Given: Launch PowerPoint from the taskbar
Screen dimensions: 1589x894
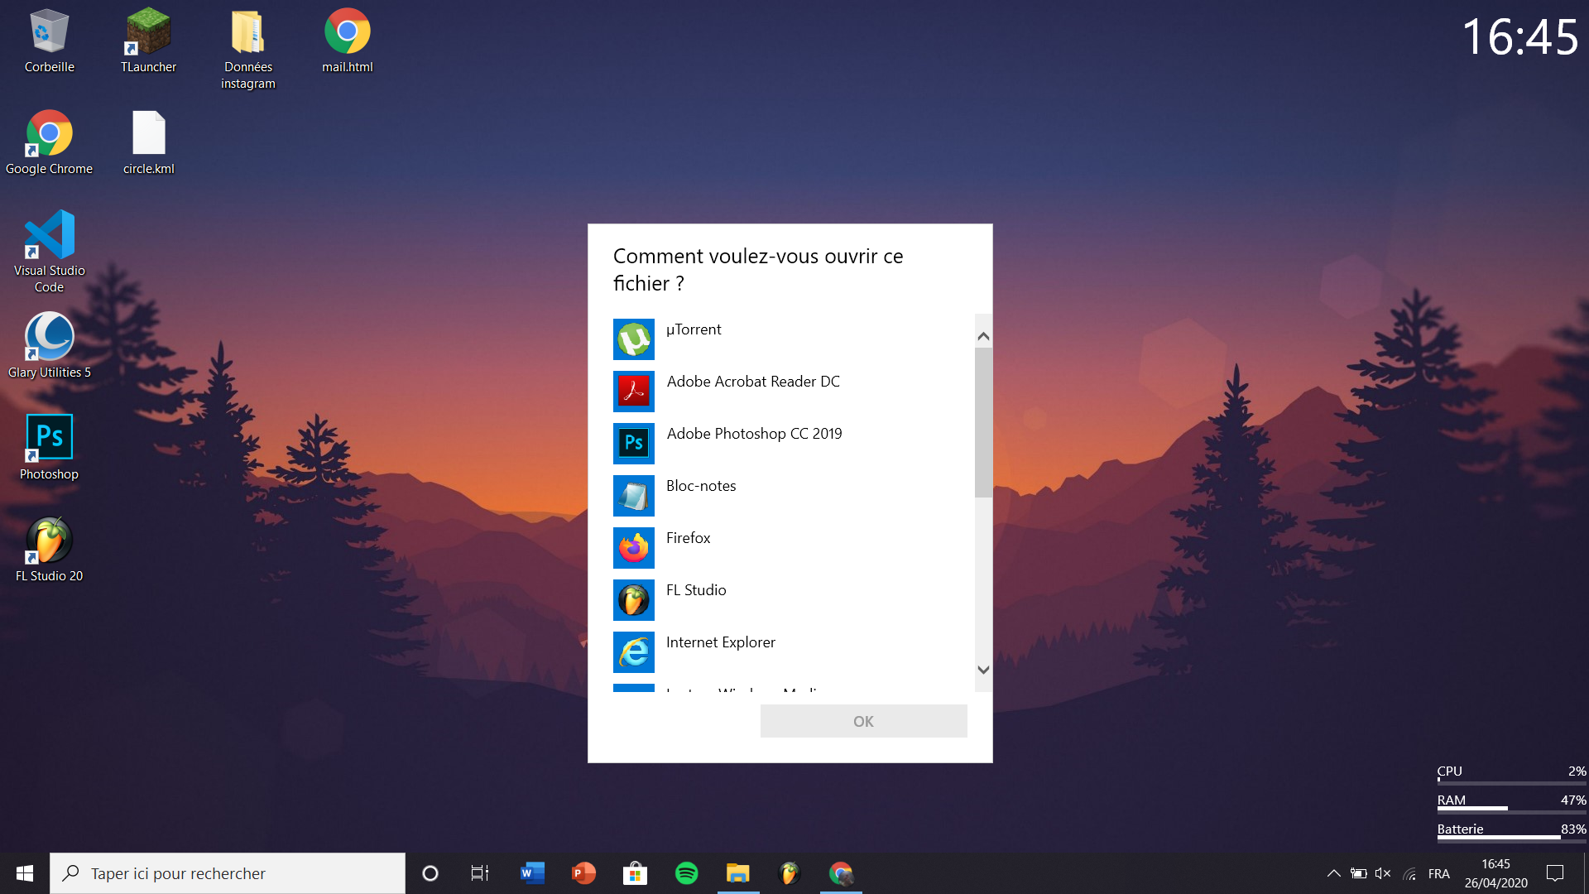Looking at the screenshot, I should coord(583,873).
